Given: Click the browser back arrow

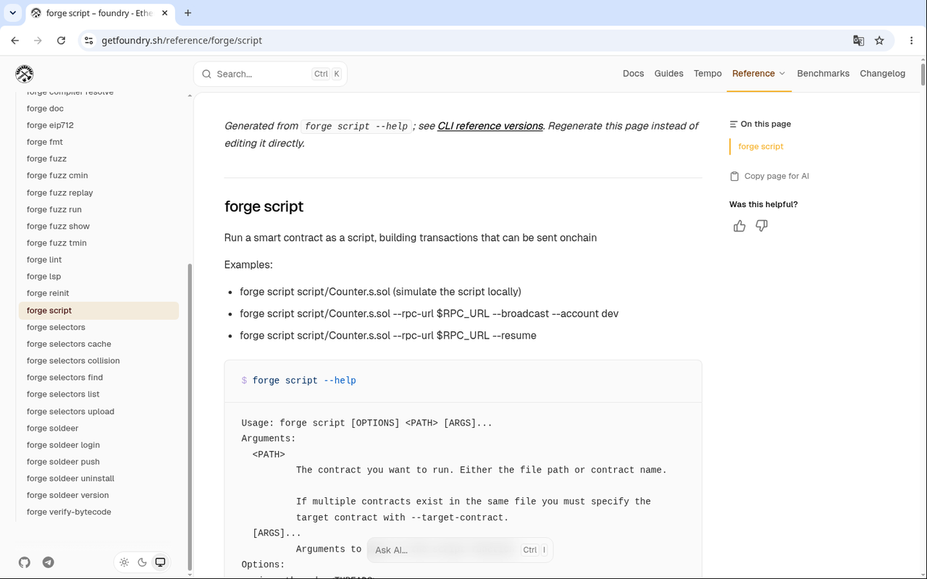Looking at the screenshot, I should tap(15, 41).
